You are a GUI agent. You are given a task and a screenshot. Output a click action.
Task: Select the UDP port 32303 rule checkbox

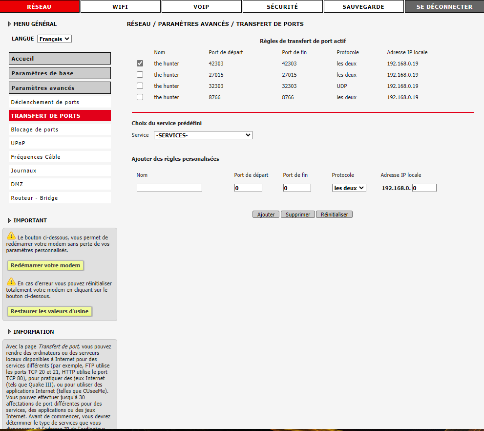tap(140, 86)
